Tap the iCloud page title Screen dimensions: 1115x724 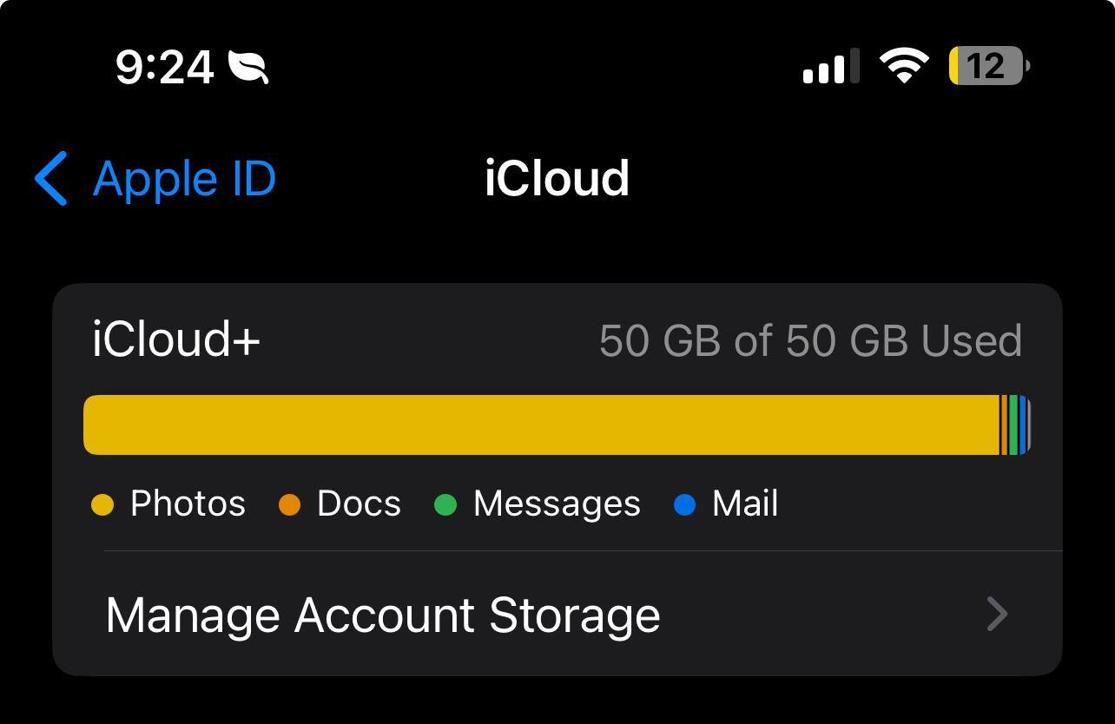coord(557,179)
